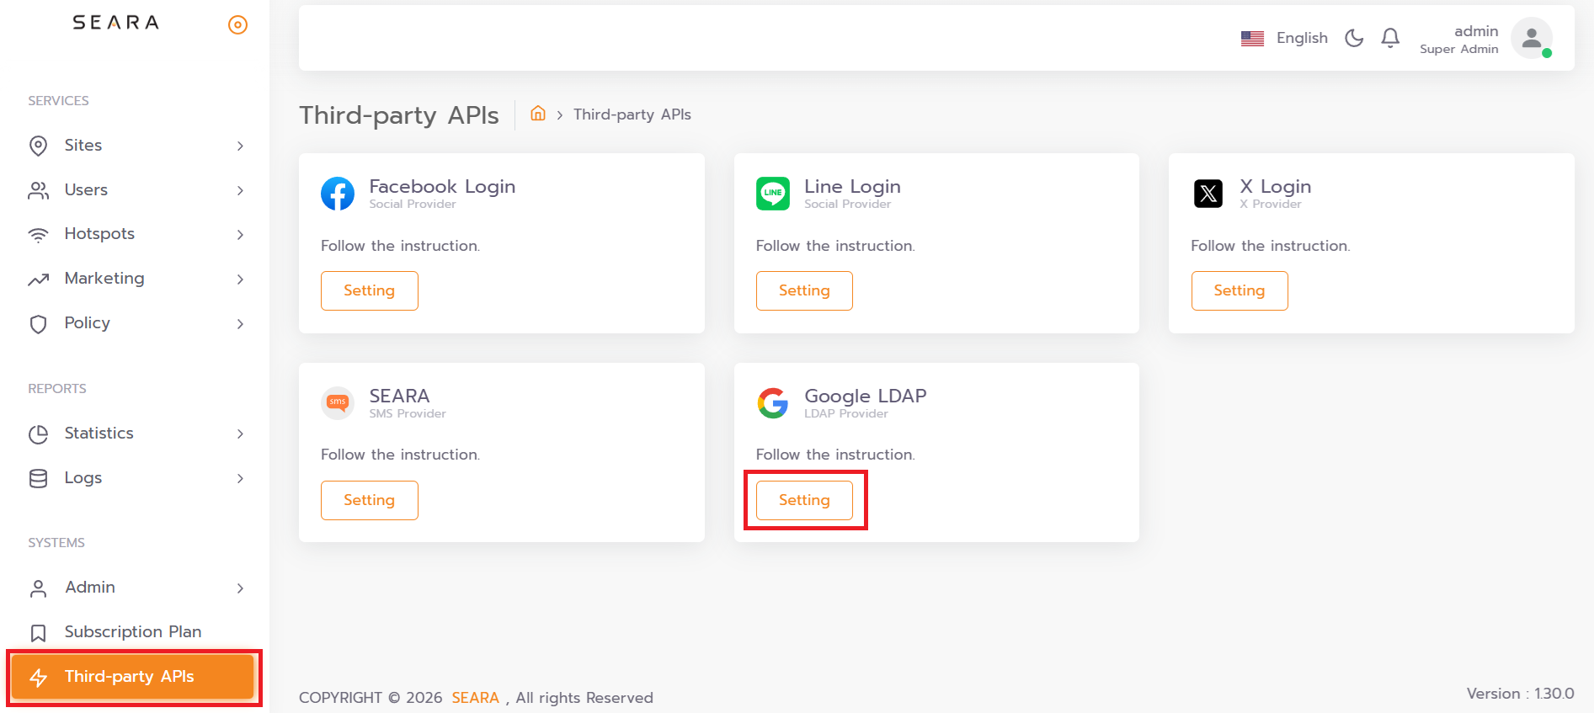Expand the Hotspots menu chevron

(240, 234)
